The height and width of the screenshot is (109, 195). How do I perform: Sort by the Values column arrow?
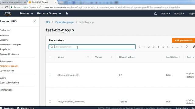(x=112, y=57)
